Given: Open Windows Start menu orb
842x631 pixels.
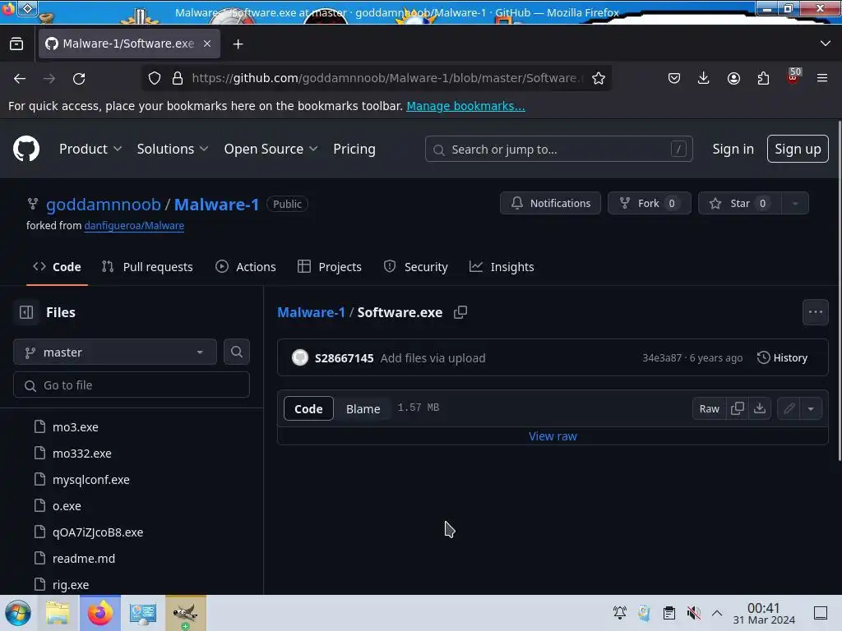Looking at the screenshot, I should pyautogui.click(x=18, y=613).
